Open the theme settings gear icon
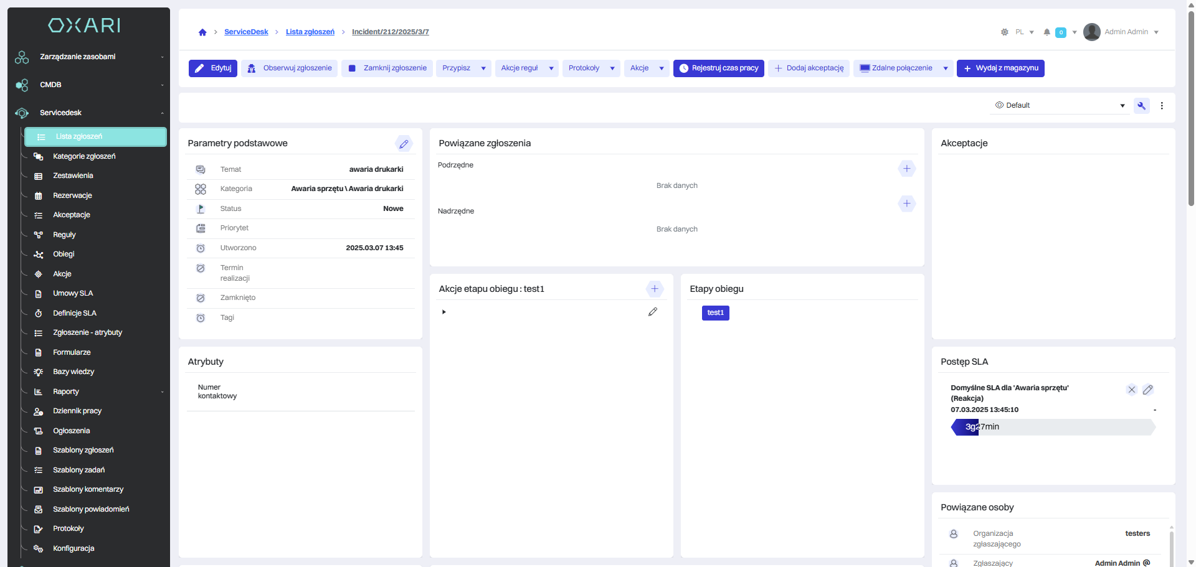This screenshot has height=567, width=1196. 1004,32
